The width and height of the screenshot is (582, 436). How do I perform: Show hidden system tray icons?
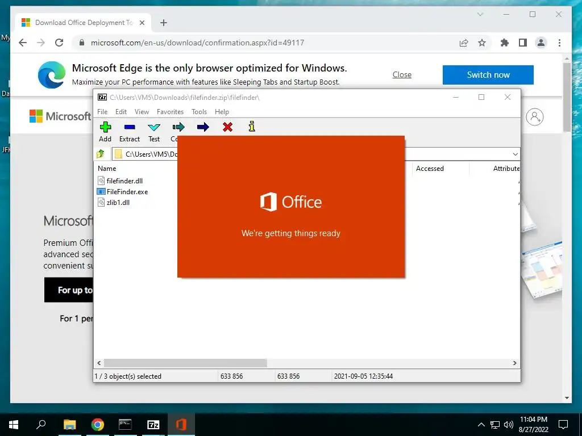[481, 425]
